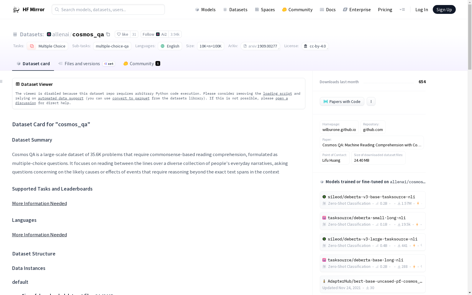The width and height of the screenshot is (472, 295).
Task: Click the scrollbar down arrow
Action: [x=470, y=292]
